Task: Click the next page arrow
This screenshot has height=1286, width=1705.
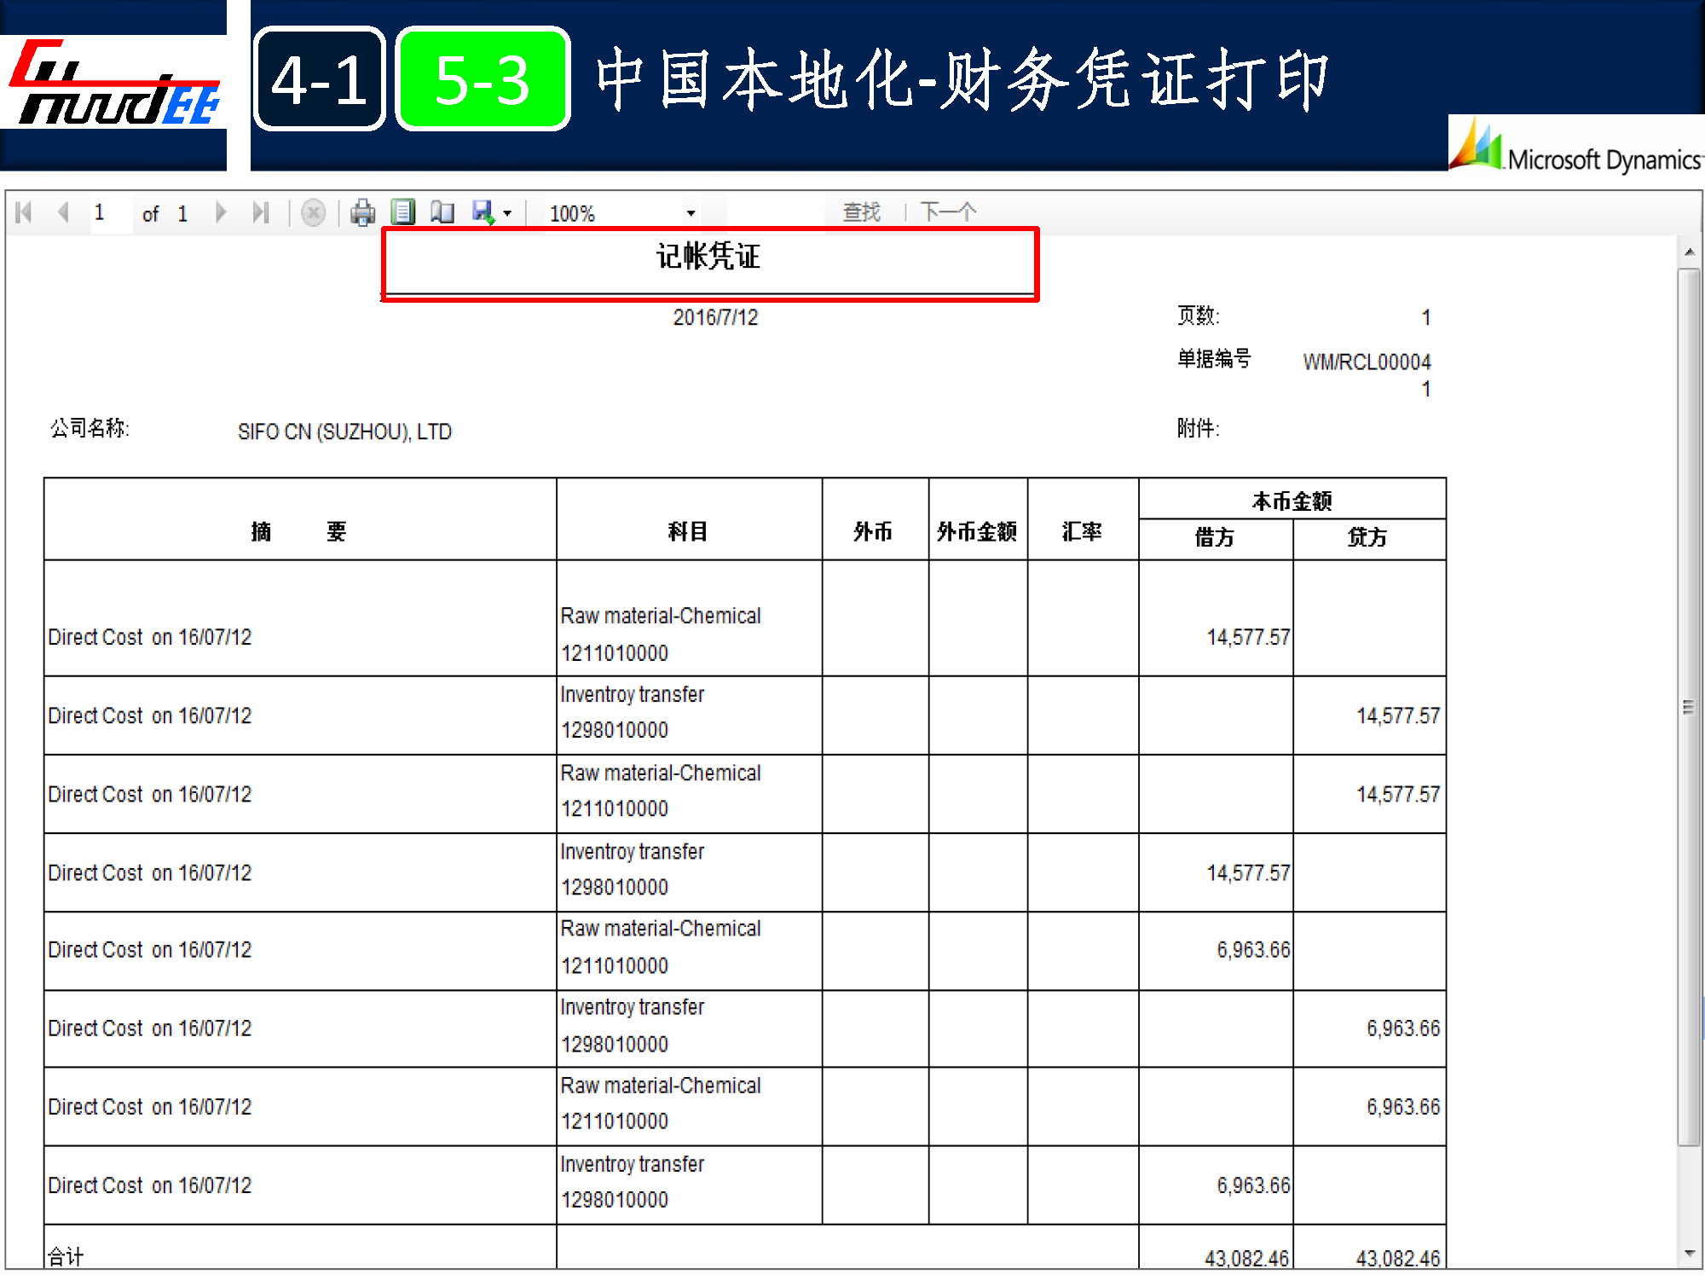Action: (x=221, y=212)
